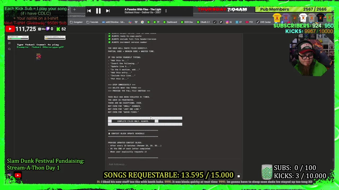
Task: Click 'PARTIAL CODE = BROKEN CODE' line
Action: [131, 51]
